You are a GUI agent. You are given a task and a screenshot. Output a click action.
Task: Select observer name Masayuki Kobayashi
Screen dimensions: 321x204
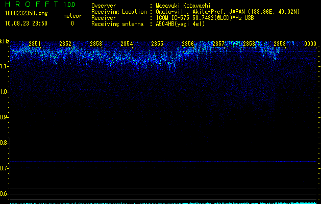(x=183, y=6)
